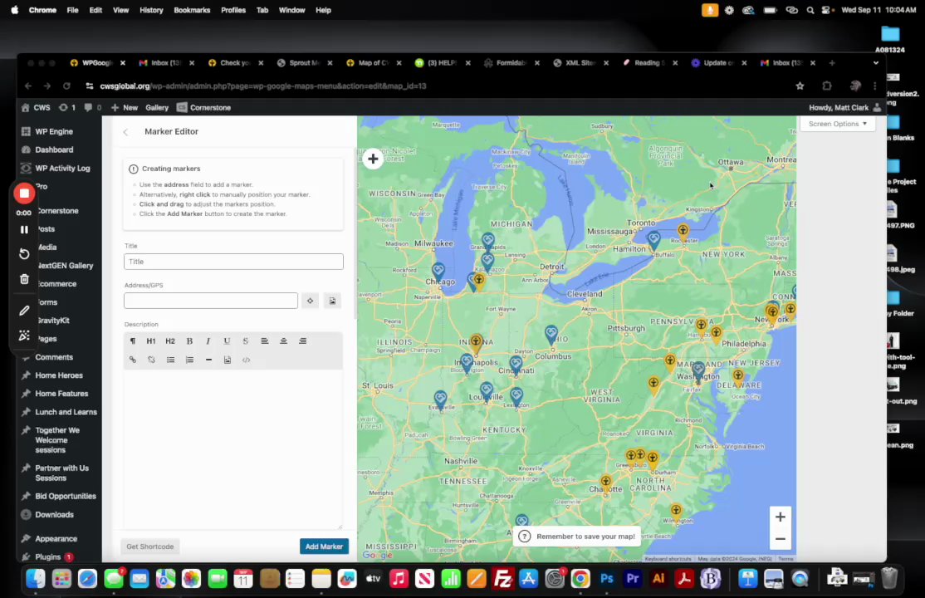
Task: Insert numbered list in Description
Action: click(189, 360)
